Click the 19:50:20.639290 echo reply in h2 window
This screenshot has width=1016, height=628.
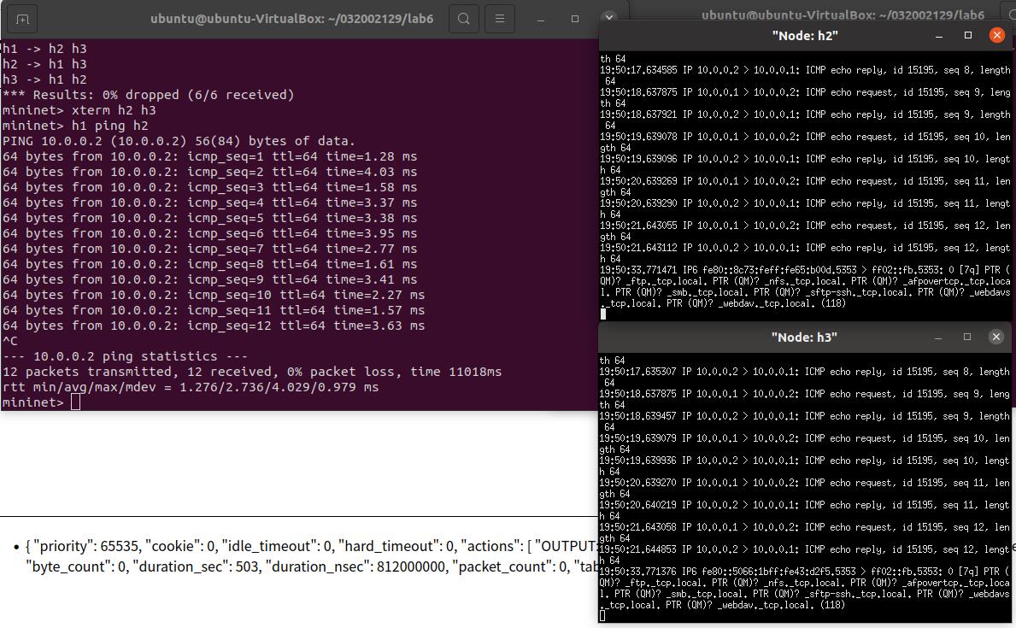(x=805, y=208)
